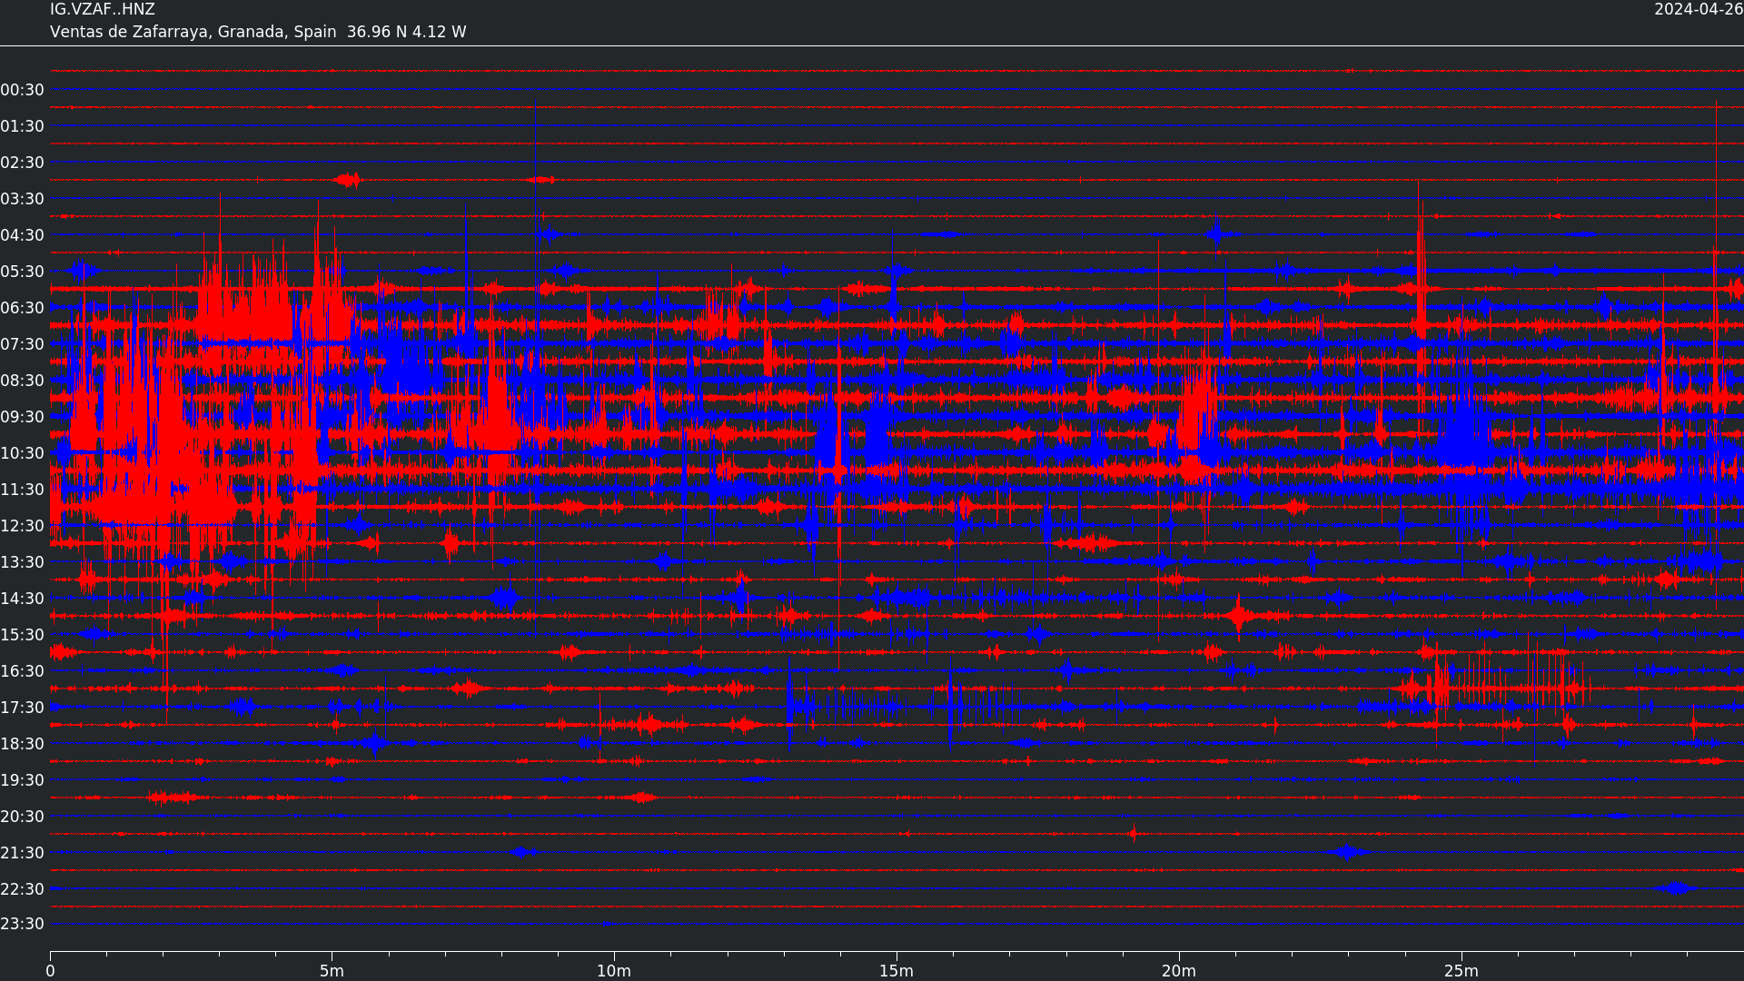
Task: Select the 00:30 time row label
Action: coord(23,90)
